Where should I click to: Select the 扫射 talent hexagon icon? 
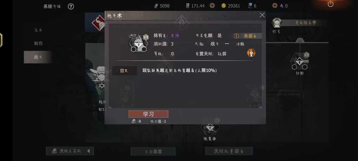299,61
